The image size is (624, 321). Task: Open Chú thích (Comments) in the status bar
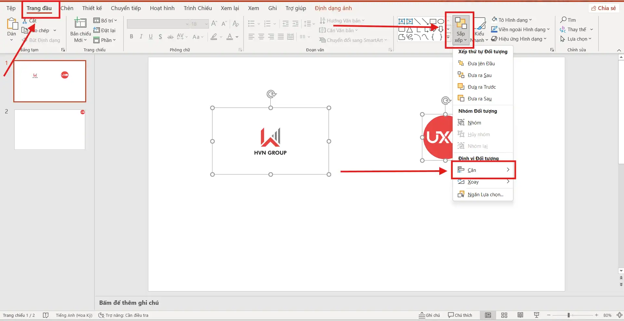pos(460,315)
